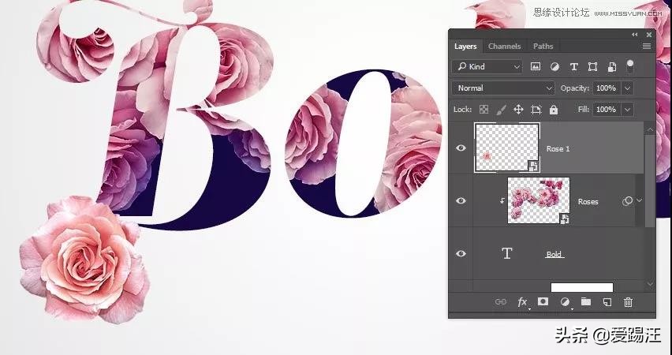Toggle the layer filtering switch
This screenshot has height=355, width=672.
(x=629, y=65)
